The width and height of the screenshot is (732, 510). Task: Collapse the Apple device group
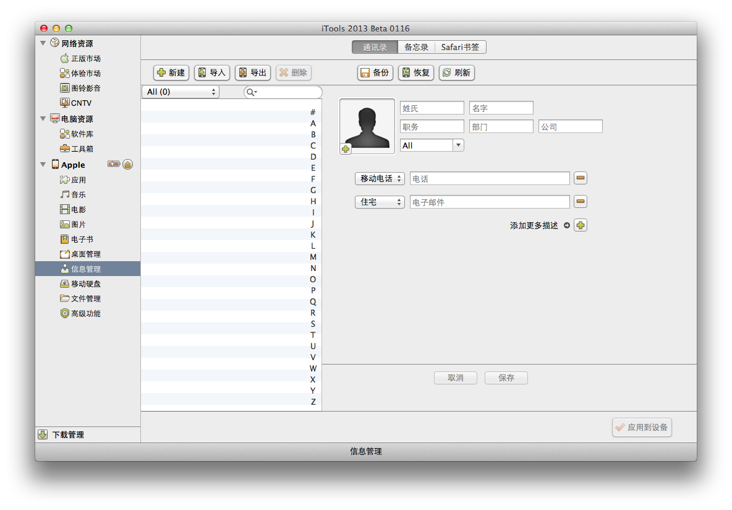tap(43, 165)
